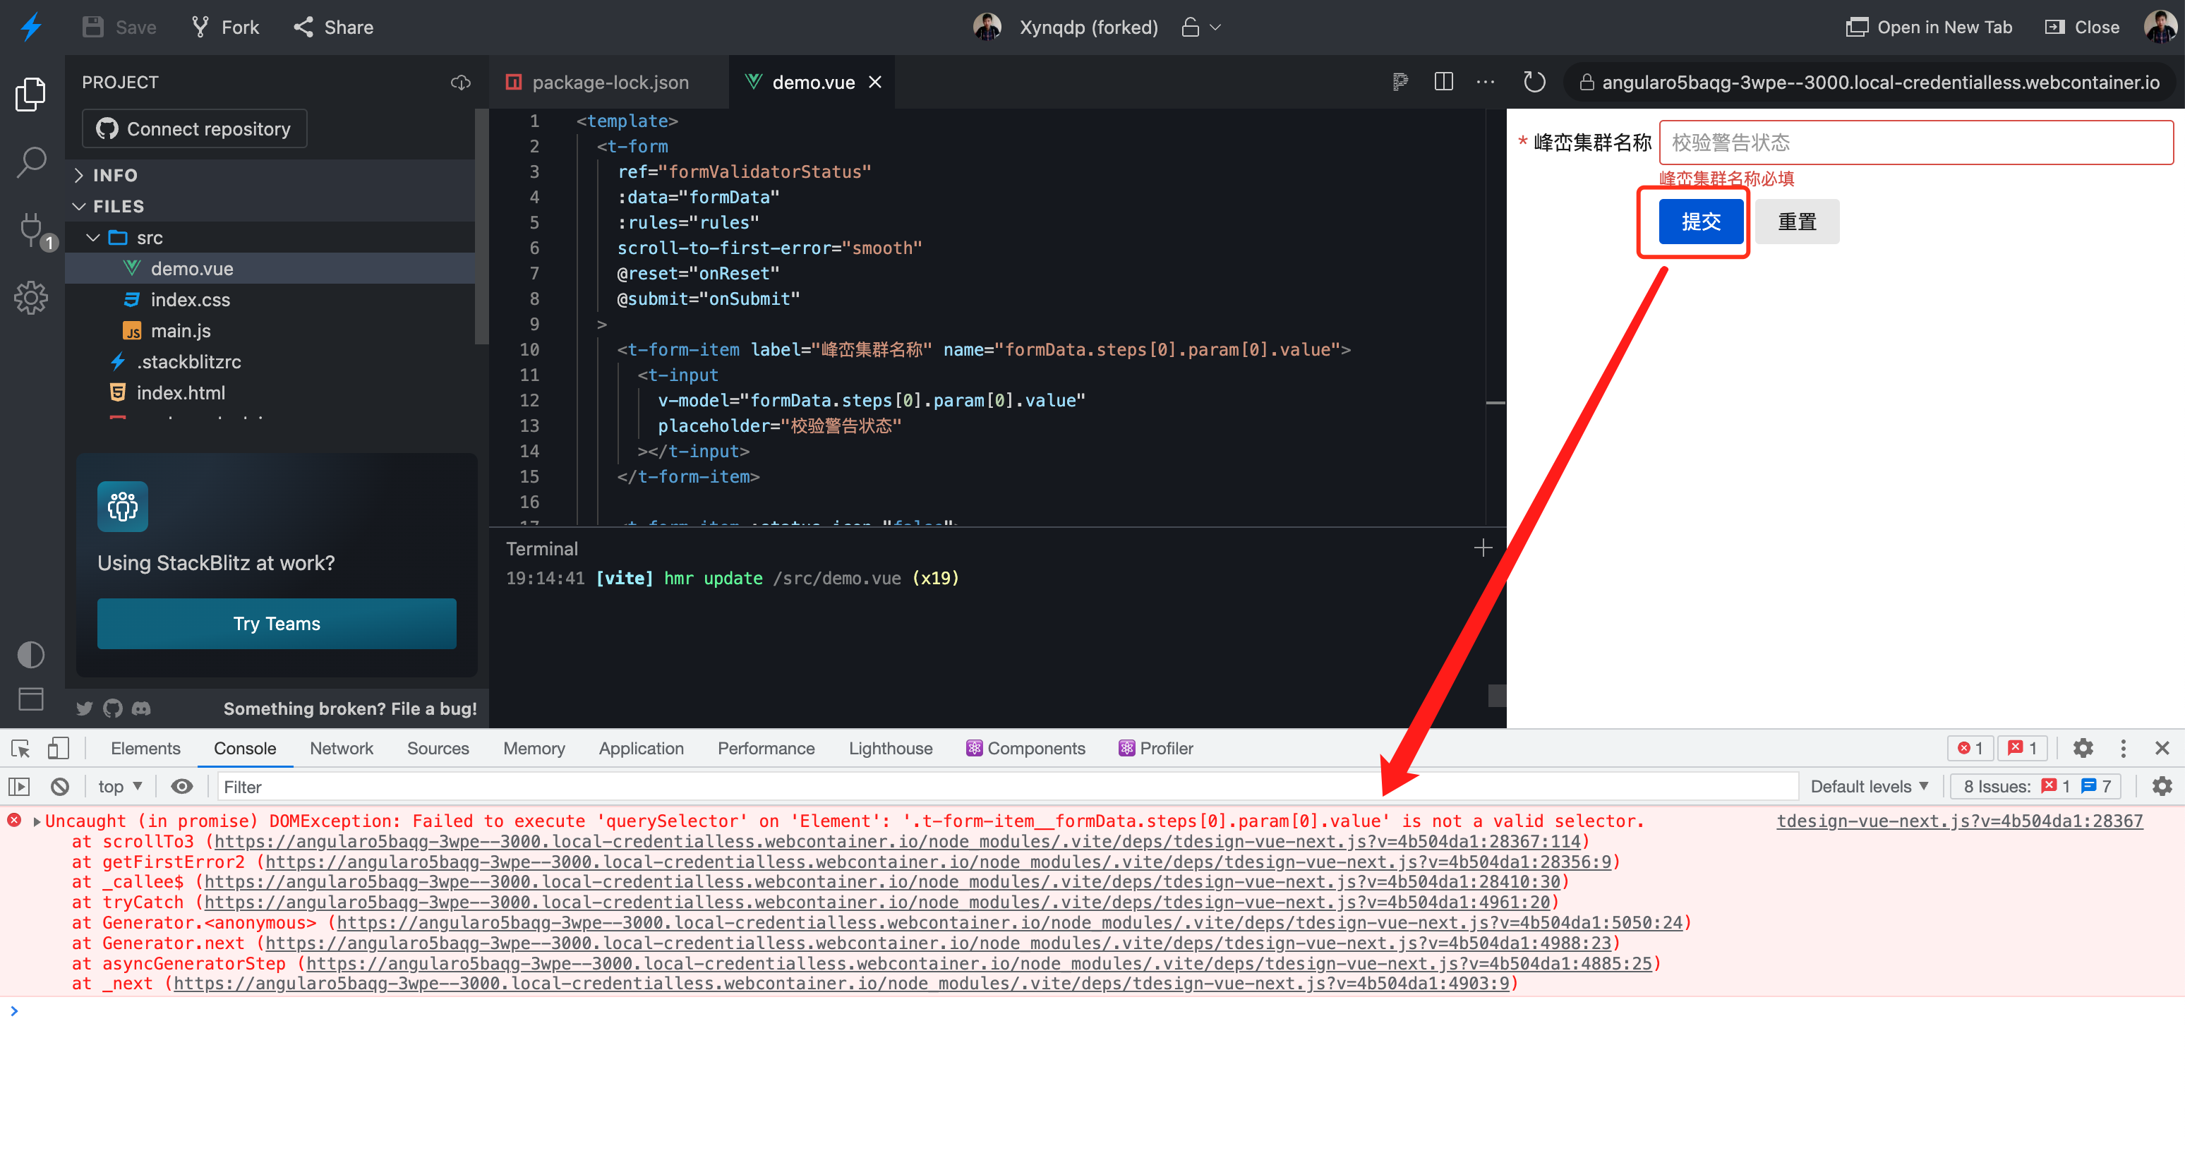Format preview code with Prettier icon

coord(1400,81)
